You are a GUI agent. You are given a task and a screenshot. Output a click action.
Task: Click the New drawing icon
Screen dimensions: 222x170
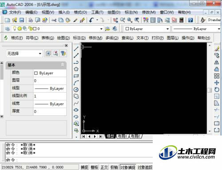pos(7,20)
